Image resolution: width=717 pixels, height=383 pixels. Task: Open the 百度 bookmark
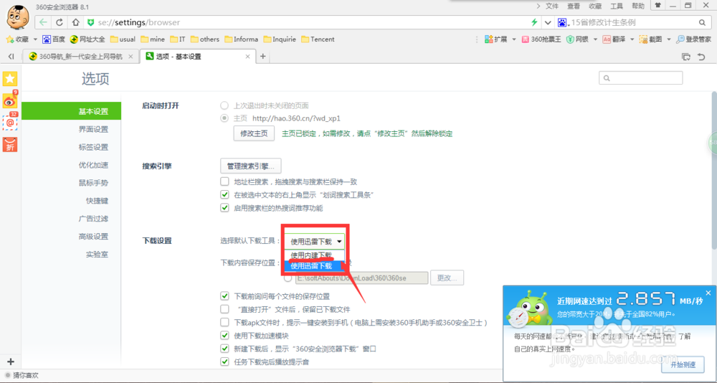click(x=54, y=39)
